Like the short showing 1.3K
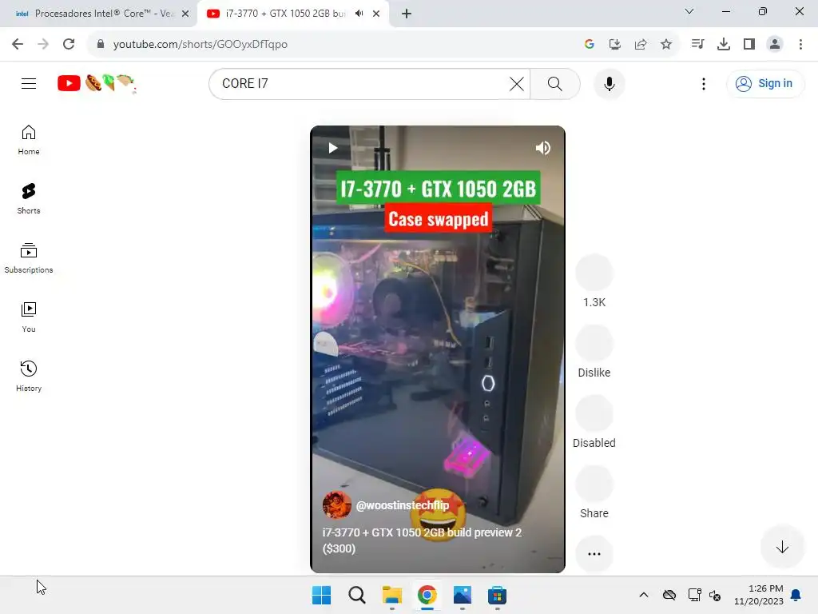 (594, 273)
